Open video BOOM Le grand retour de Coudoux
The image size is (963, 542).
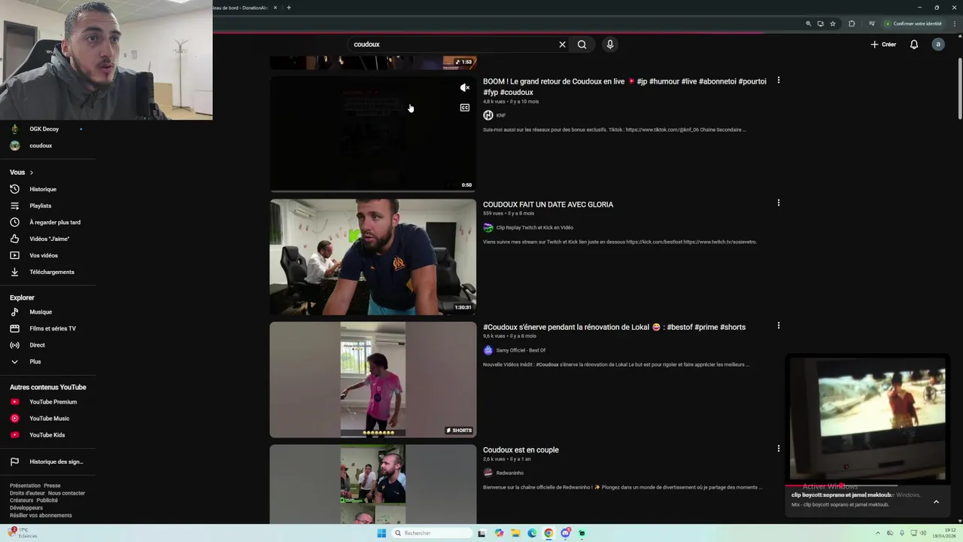pyautogui.click(x=624, y=87)
